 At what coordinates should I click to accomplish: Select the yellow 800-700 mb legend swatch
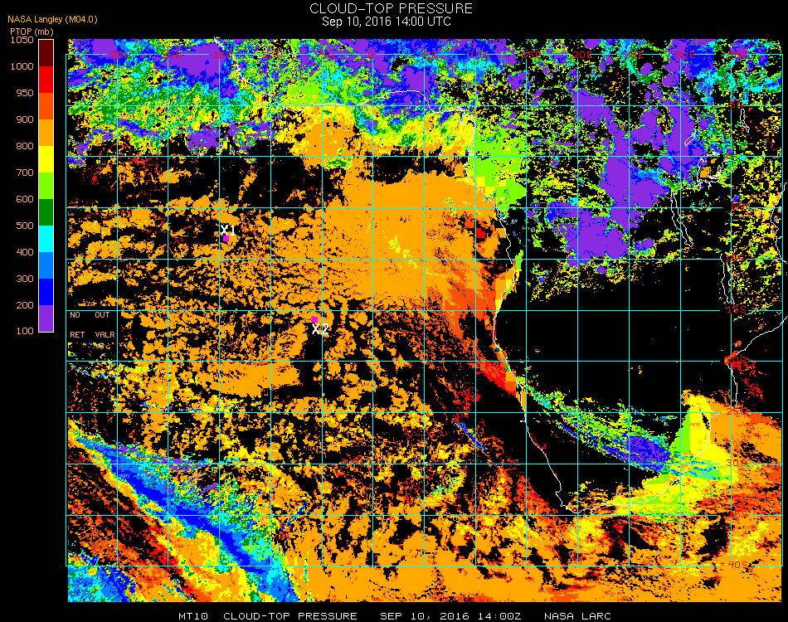point(46,159)
